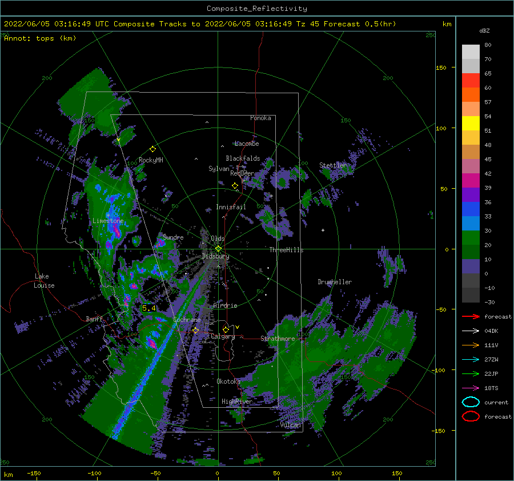Screen dimensions: 514x481
Task: Click the Didsbury town label
Action: tap(215, 256)
